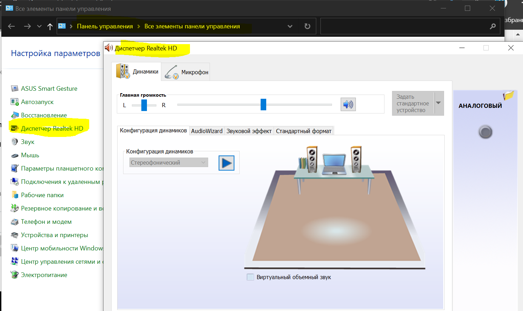Go forward in Control Panel window
Viewport: 523px width, 311px height.
(x=27, y=26)
